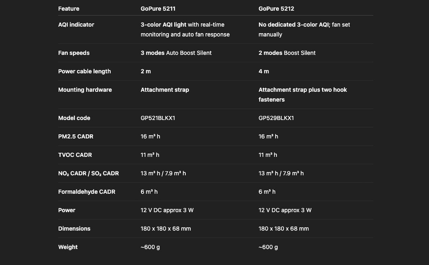Select the Power cable length label
The image size is (429, 265).
[84, 72]
